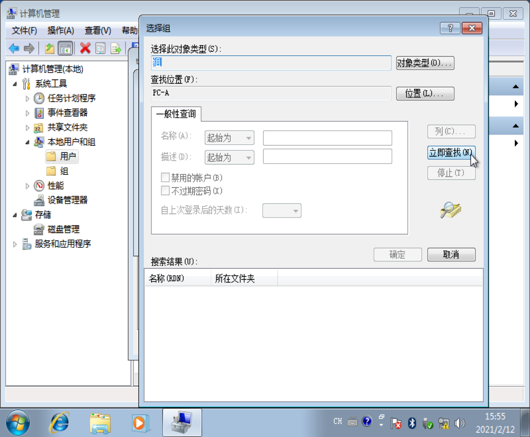Click Computer Management taskbar button
This screenshot has height=437, width=530.
pos(182,422)
